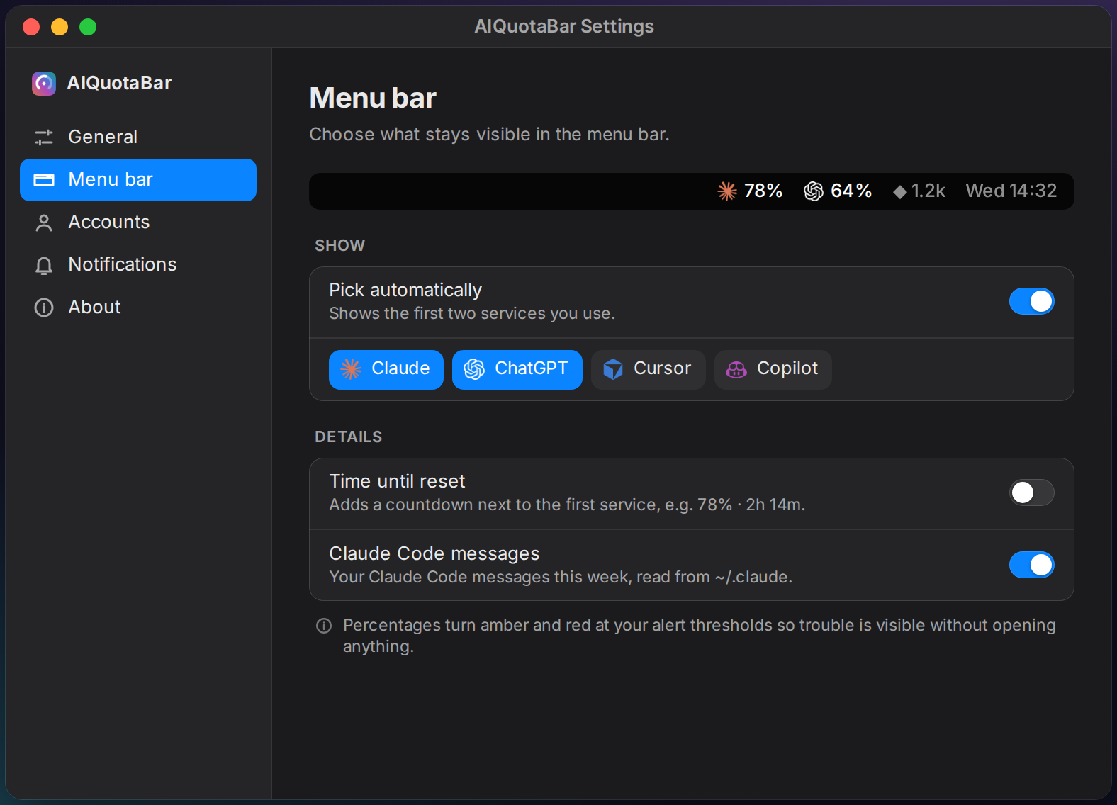Deselect the Claude service chip

point(386,370)
